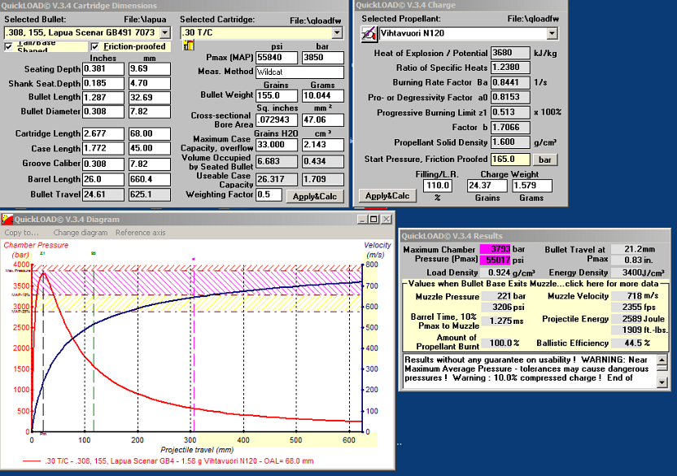Click the Bullet Weight grains field
This screenshot has width=677, height=476.
[x=277, y=96]
